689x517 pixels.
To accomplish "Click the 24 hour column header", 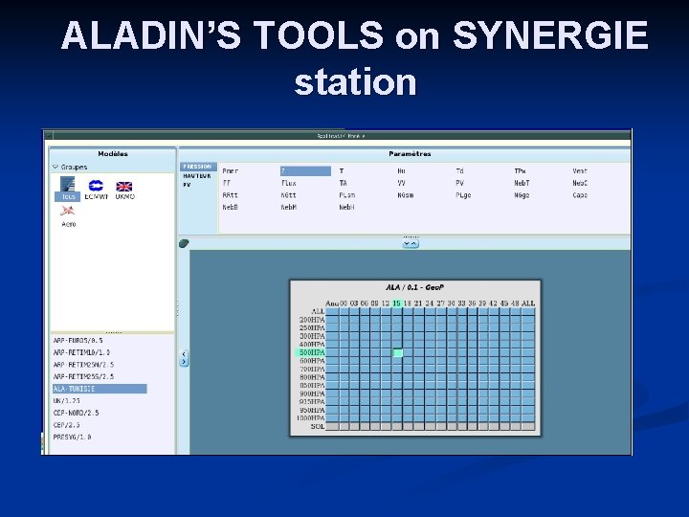I will tap(430, 303).
